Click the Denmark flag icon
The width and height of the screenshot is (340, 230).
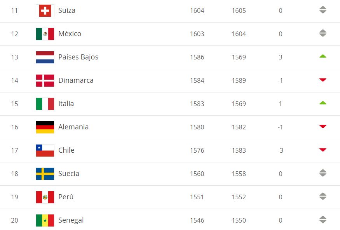pos(45,80)
